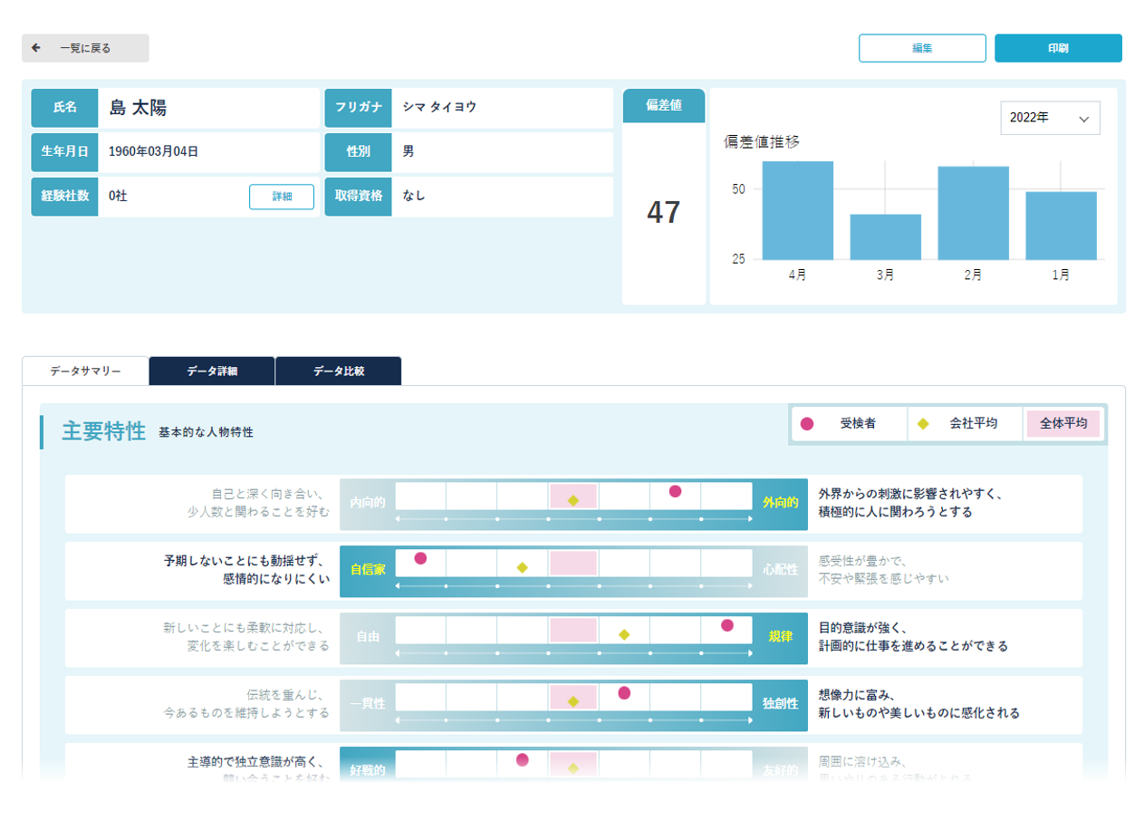Screen dimensions: 1144x830
Task: Click the 受検者 pink circle legend icon
Action: [x=807, y=424]
